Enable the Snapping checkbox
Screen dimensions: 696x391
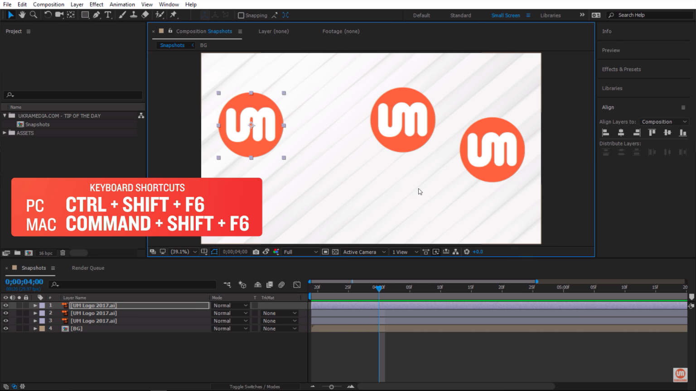[x=241, y=15]
